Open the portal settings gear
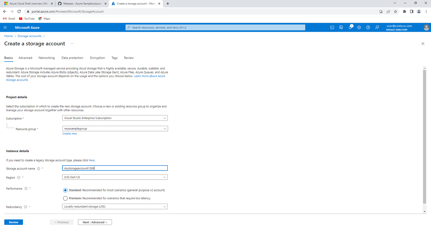Viewport: 431px width, 228px height. coord(359,27)
